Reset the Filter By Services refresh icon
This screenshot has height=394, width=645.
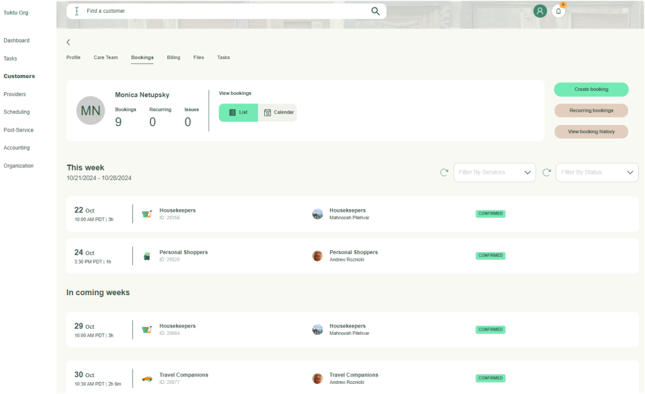(x=444, y=173)
